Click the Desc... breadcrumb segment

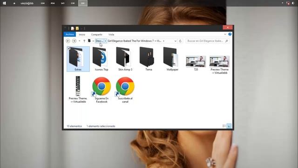(99, 41)
